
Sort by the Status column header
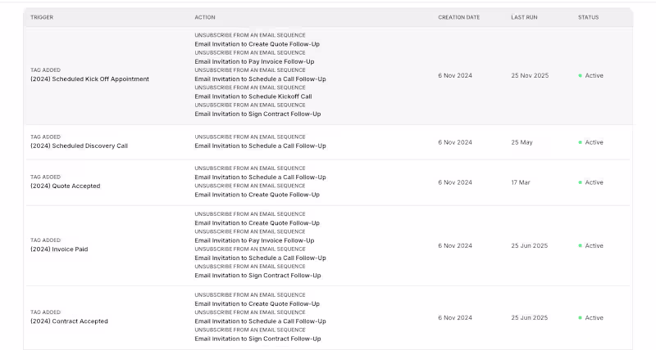tap(588, 17)
